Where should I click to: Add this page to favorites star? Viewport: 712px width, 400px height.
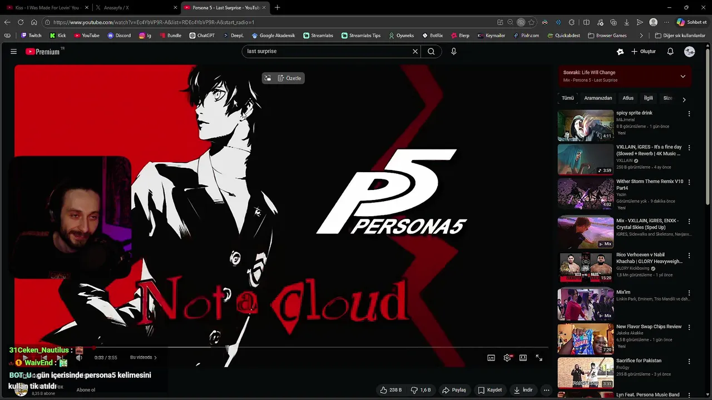click(x=531, y=22)
